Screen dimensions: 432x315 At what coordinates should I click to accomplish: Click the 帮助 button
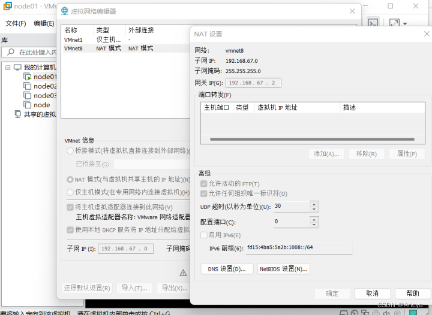pos(413,293)
